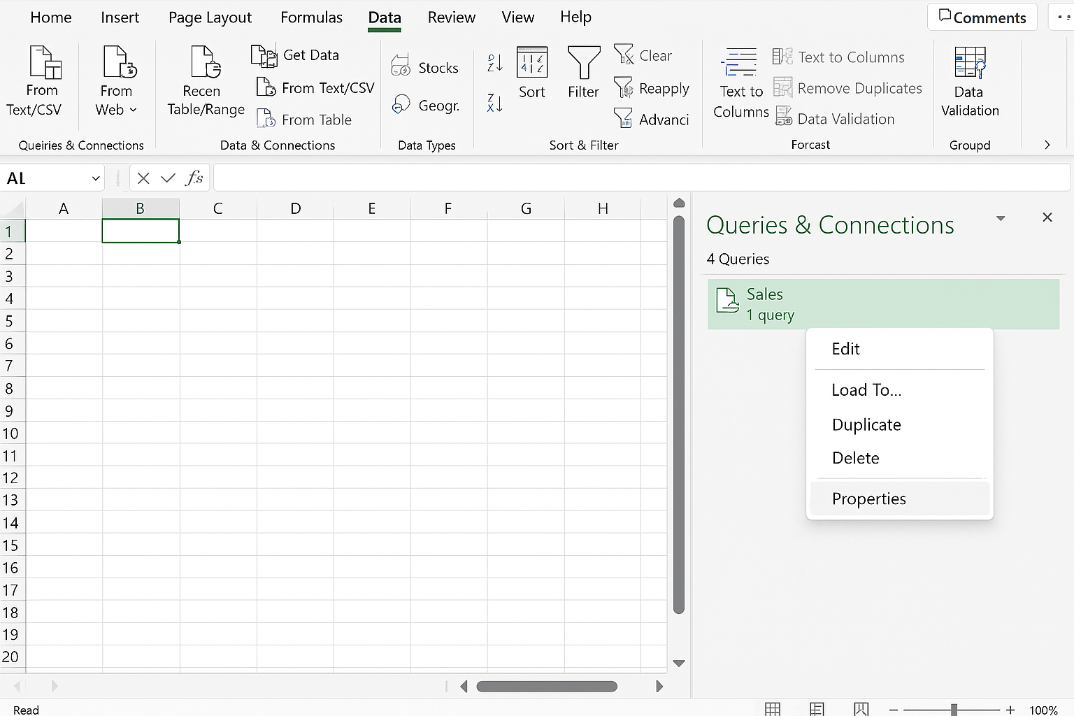The height and width of the screenshot is (716, 1074).
Task: Select row 10 header
Action: point(12,433)
